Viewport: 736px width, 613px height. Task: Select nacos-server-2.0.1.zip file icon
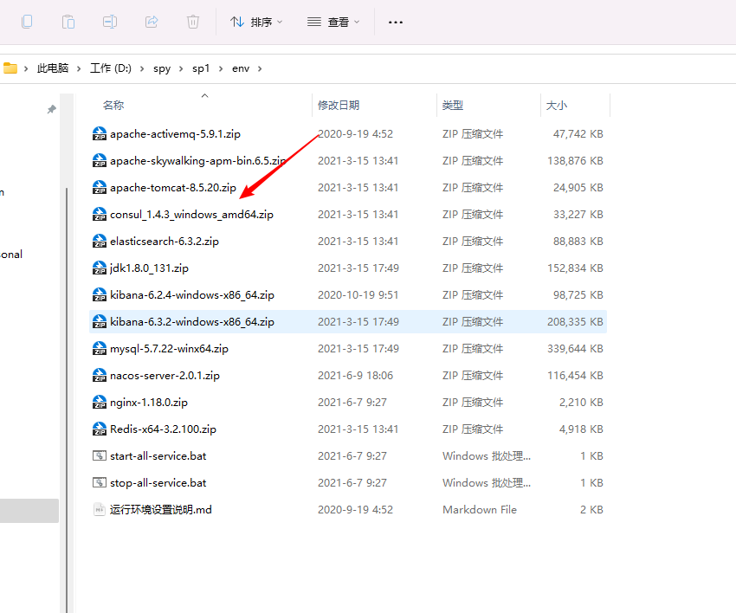100,375
